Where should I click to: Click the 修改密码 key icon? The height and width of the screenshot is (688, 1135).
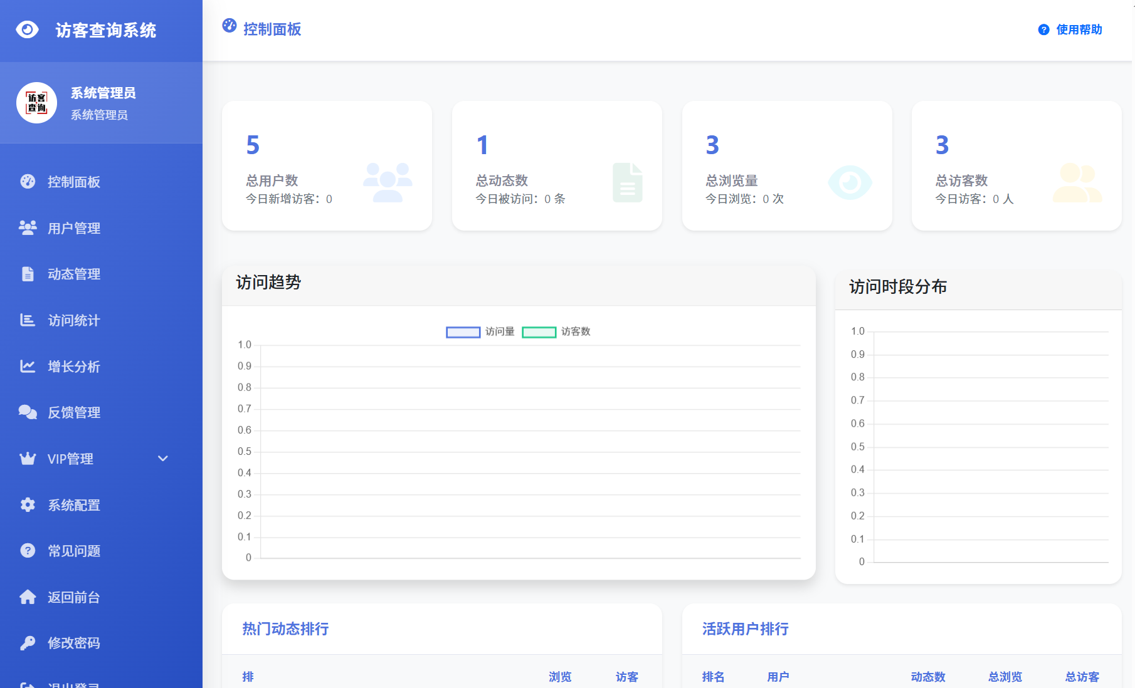point(28,643)
